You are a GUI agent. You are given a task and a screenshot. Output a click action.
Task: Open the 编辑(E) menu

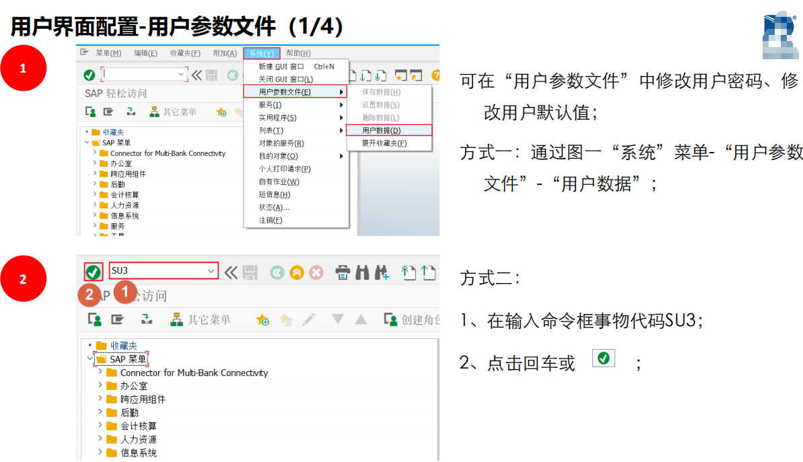(145, 53)
